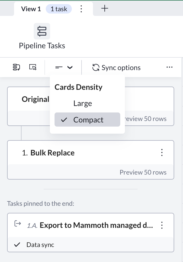The image size is (183, 262).
Task: Toggle the cards density dropdown chevron
Action: coord(70,67)
